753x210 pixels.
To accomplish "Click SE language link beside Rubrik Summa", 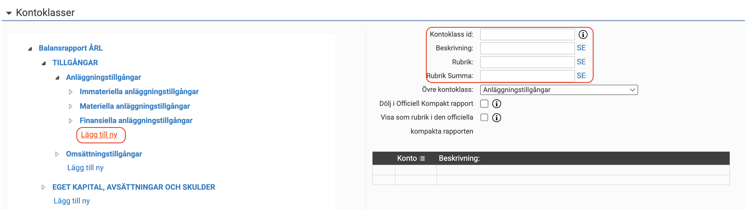I will (581, 76).
